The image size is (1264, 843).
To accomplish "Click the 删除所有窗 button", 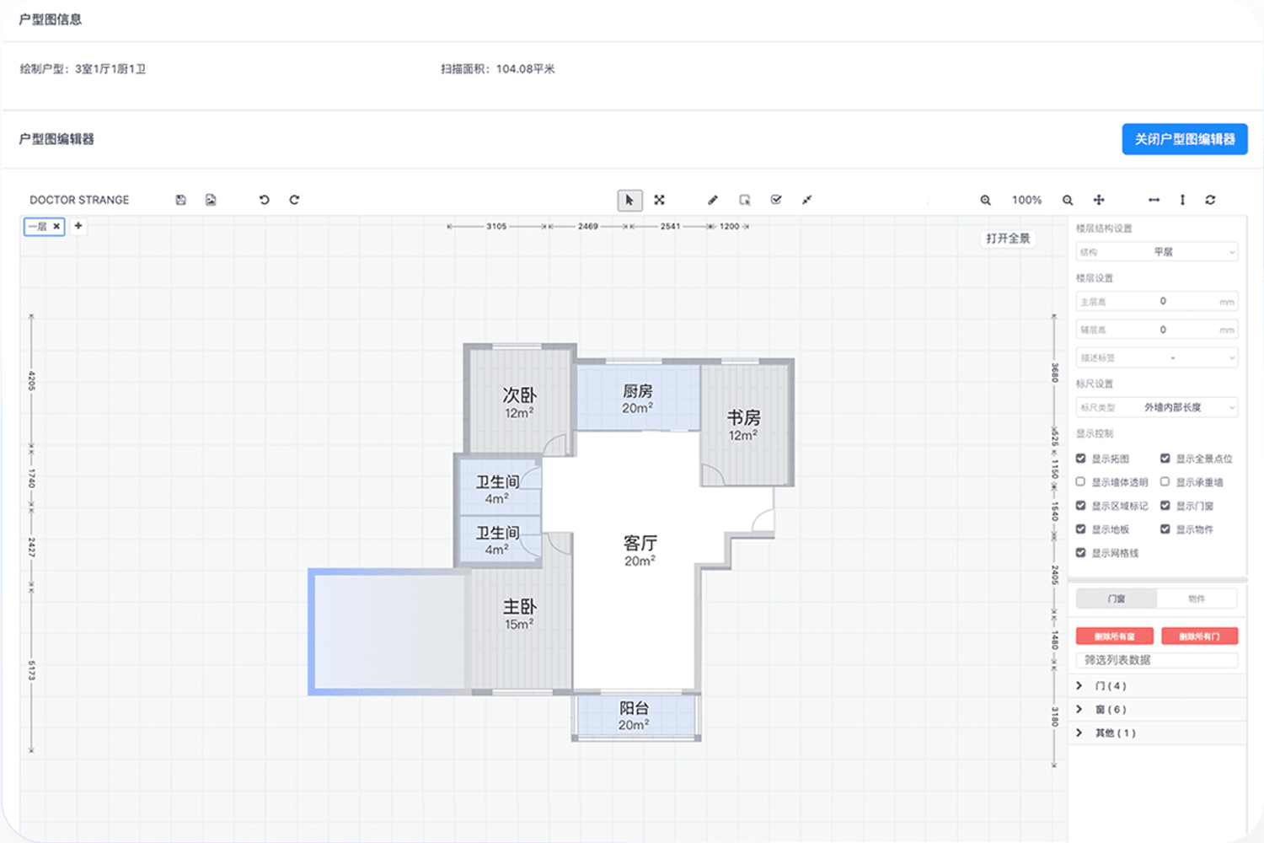I will (x=1114, y=636).
